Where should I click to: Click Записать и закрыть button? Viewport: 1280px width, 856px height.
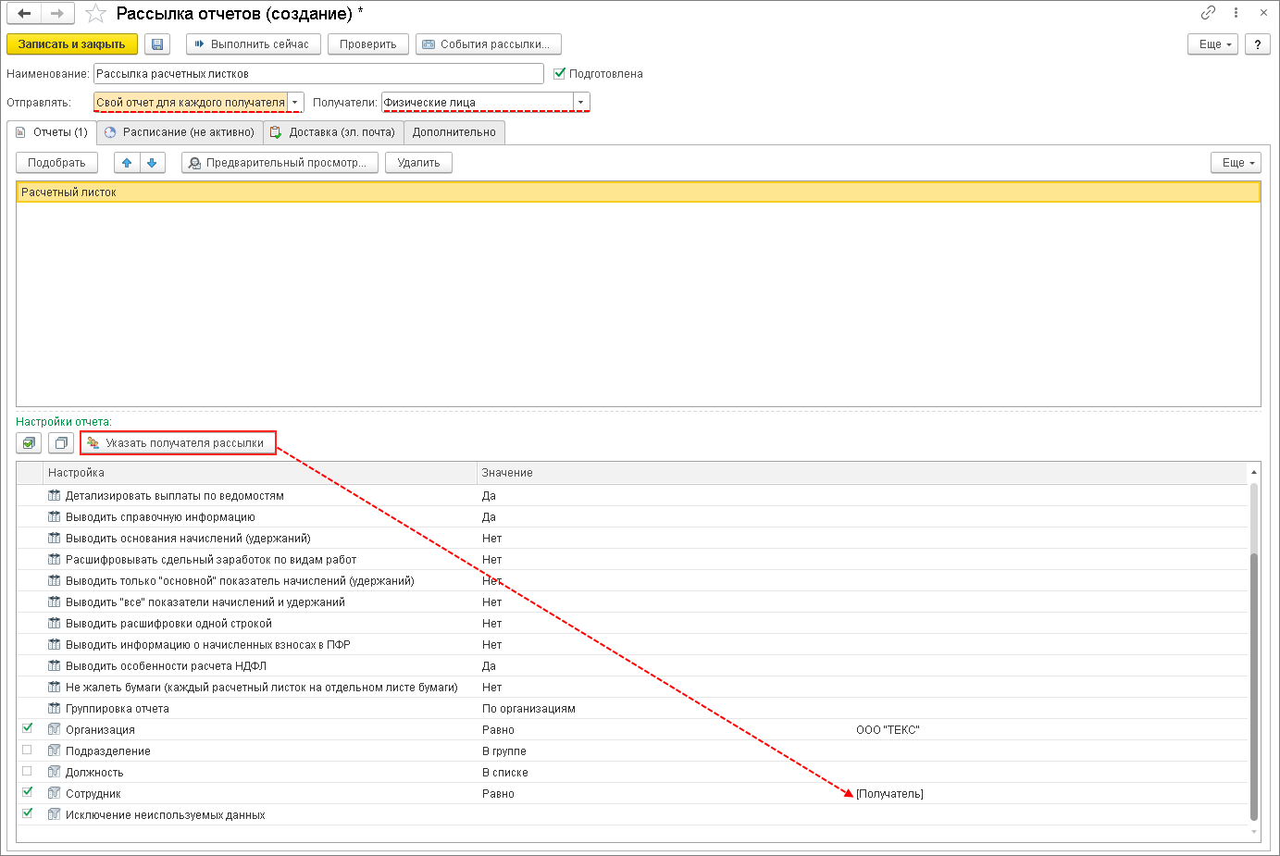(72, 44)
